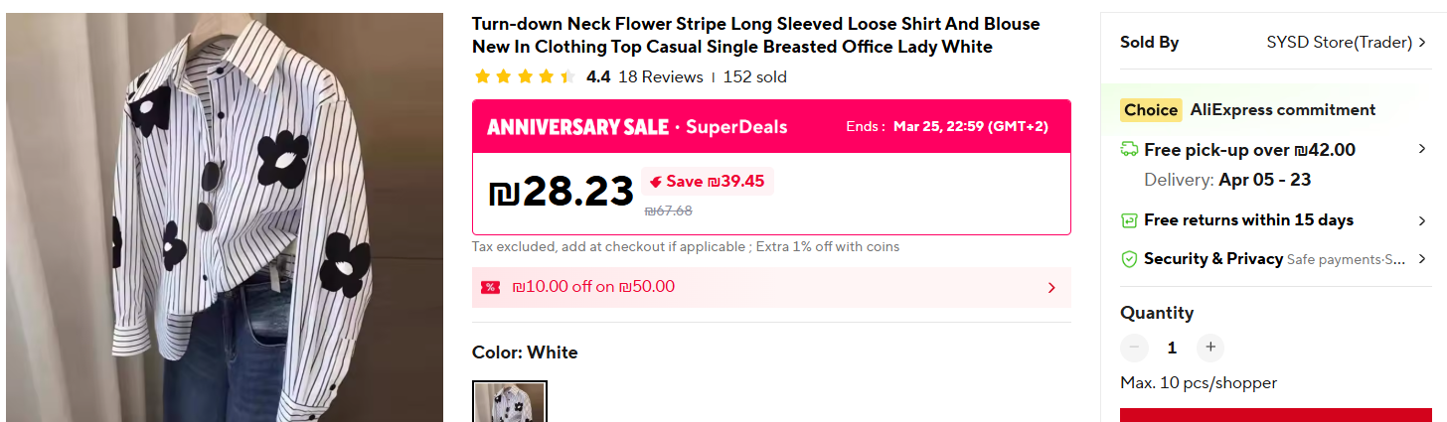This screenshot has width=1447, height=422.
Task: Click the yellow Choice badge
Action: click(x=1151, y=110)
